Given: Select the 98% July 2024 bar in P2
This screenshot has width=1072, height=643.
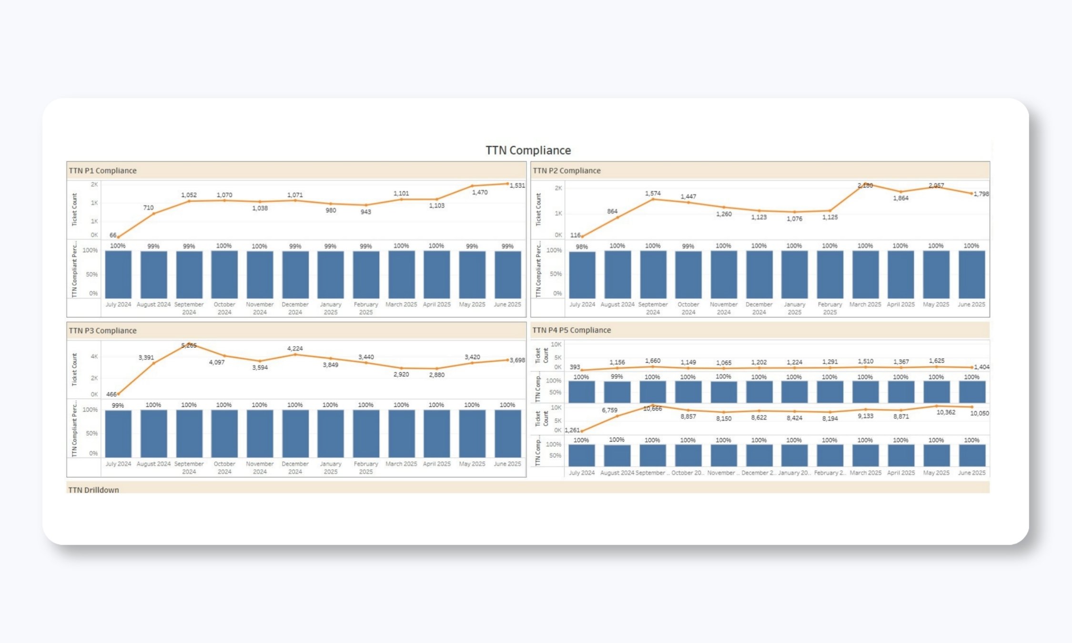Looking at the screenshot, I should point(582,275).
